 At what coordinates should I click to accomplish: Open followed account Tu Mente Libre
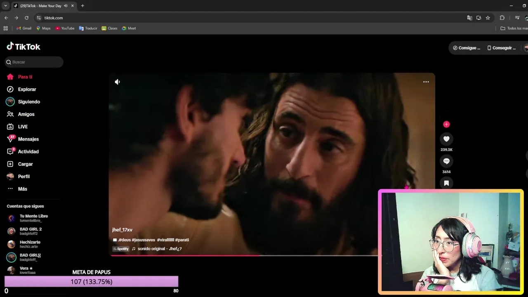pos(33,218)
